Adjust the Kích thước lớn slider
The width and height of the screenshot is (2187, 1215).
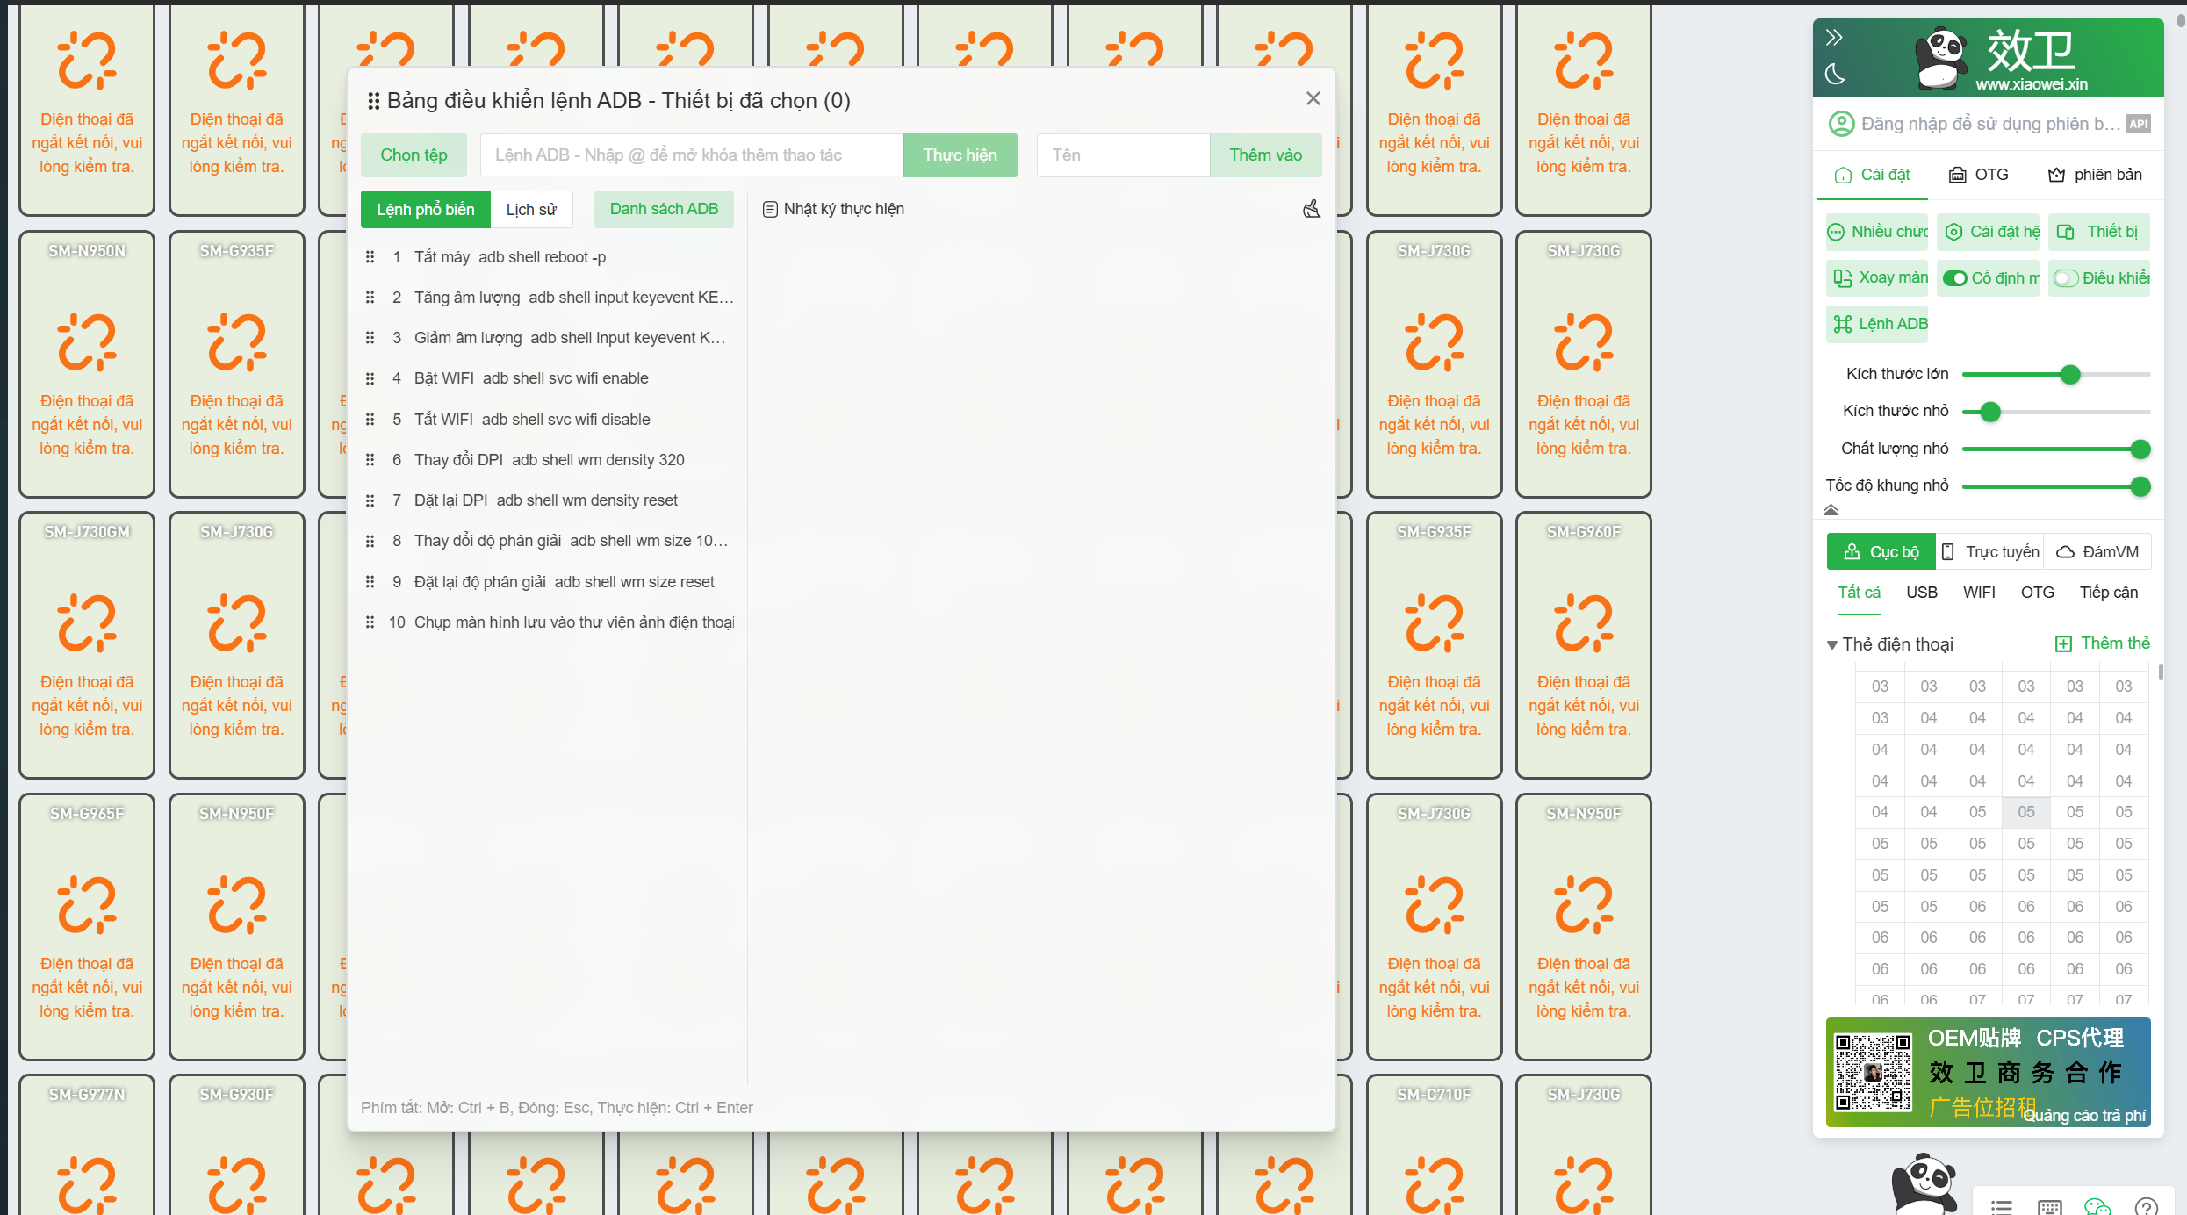2070,375
